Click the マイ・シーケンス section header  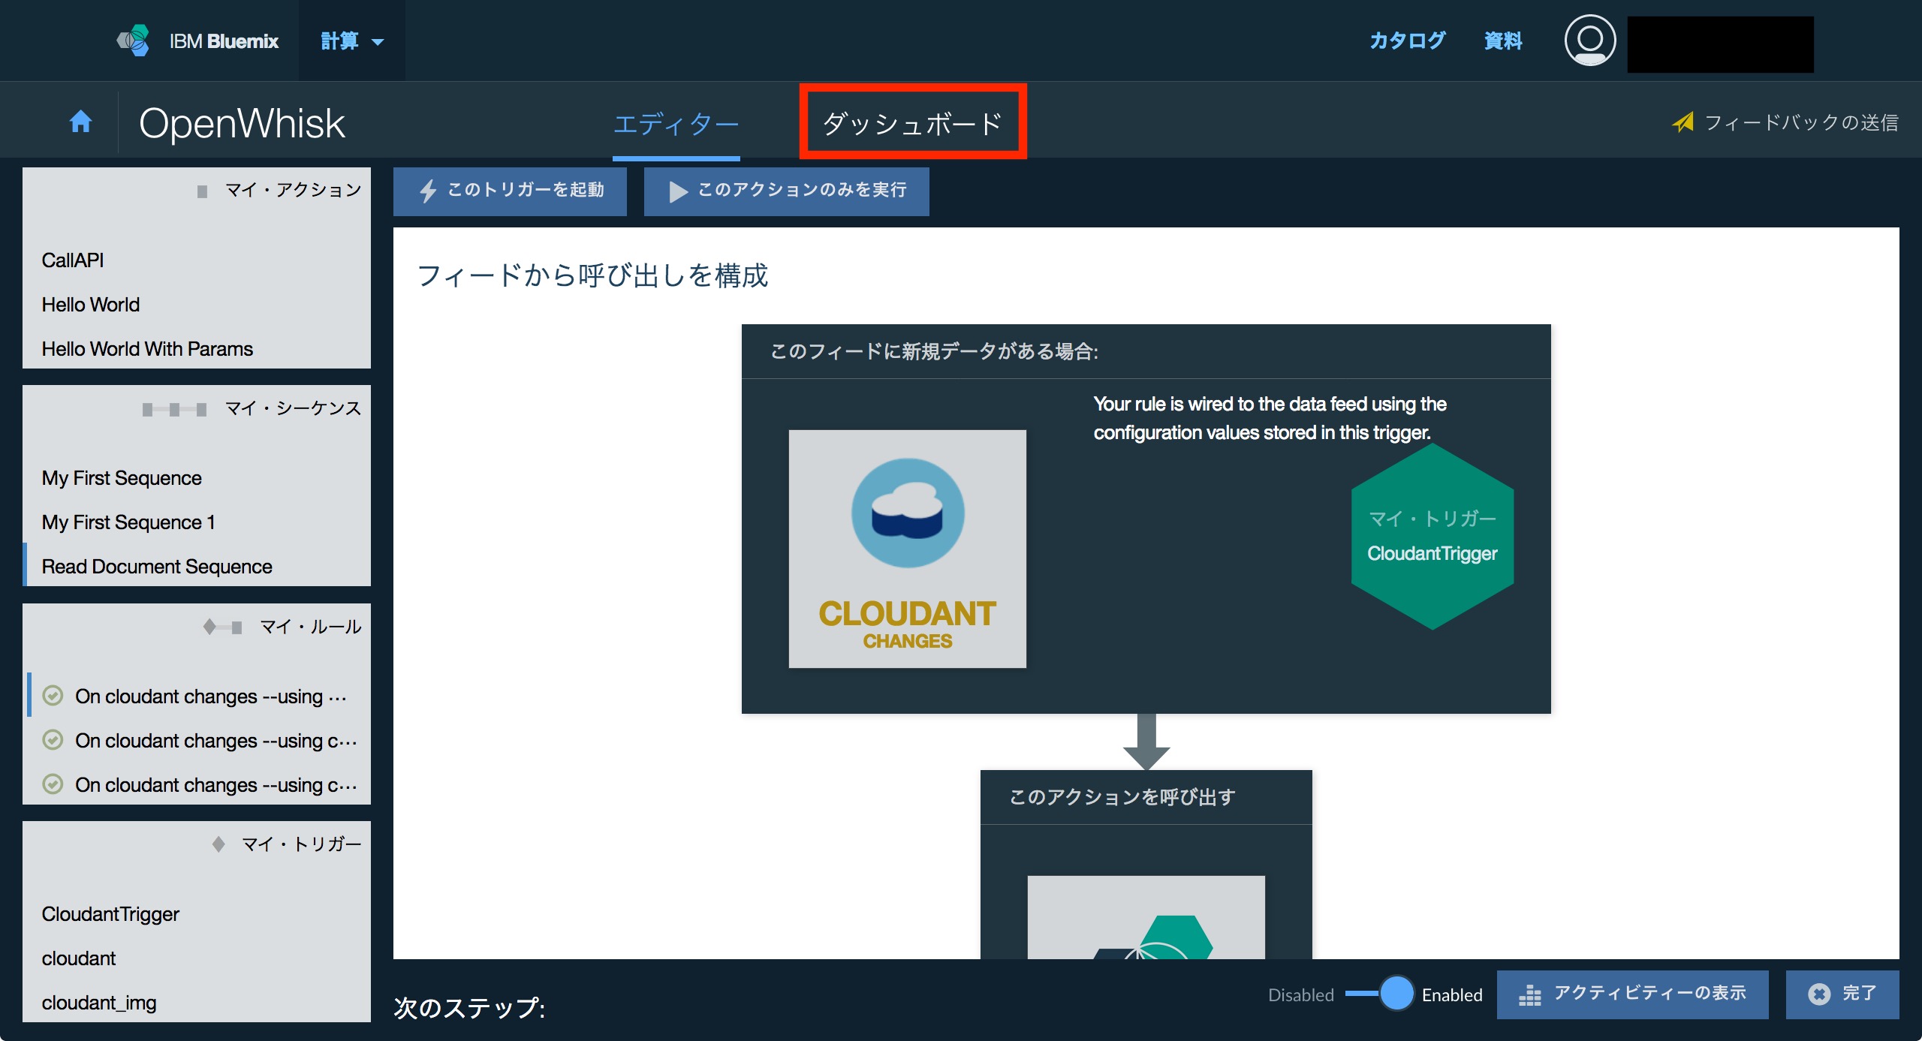(293, 408)
